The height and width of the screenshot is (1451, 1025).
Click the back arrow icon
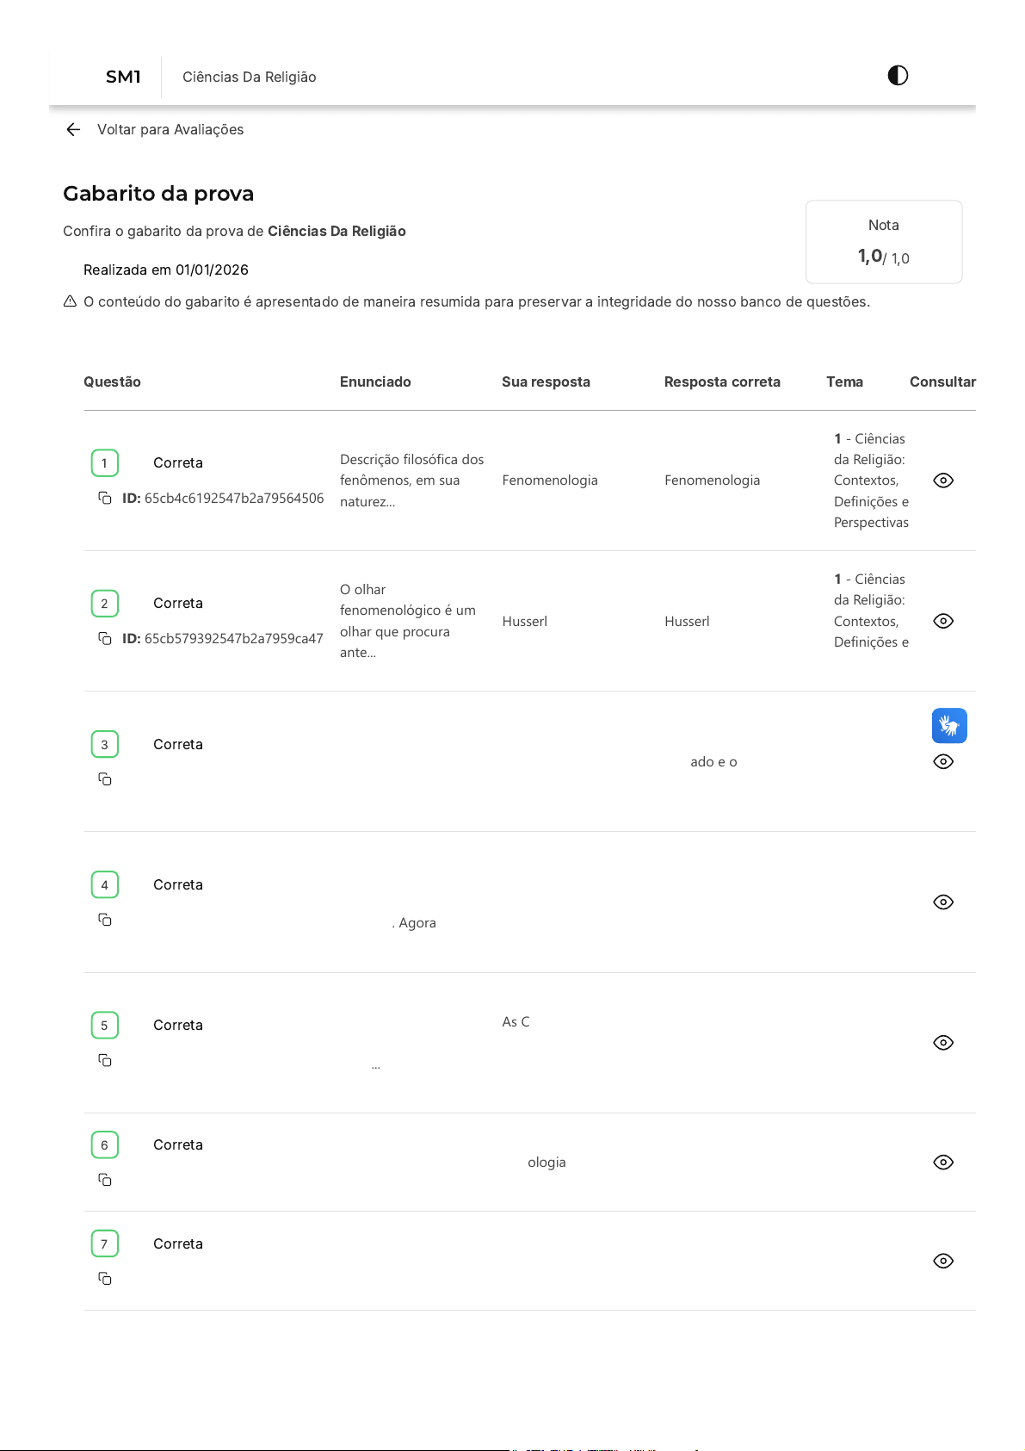click(73, 129)
